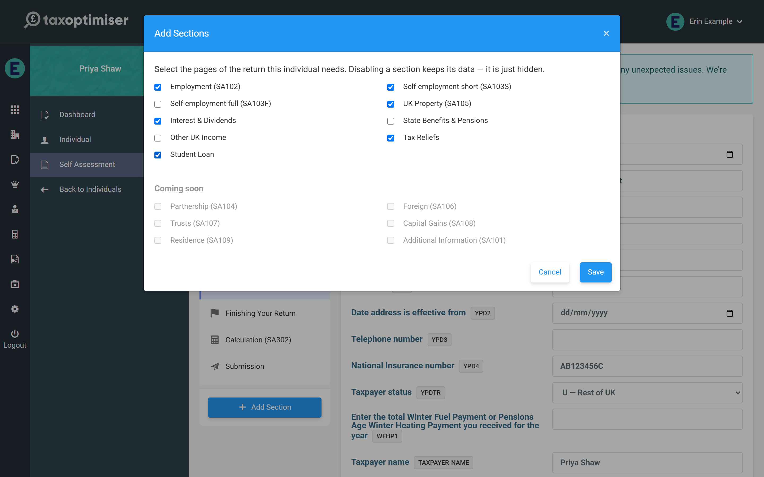The image size is (764, 477).
Task: Enable Self-employment full (SA103F) checkbox
Action: [158, 104]
